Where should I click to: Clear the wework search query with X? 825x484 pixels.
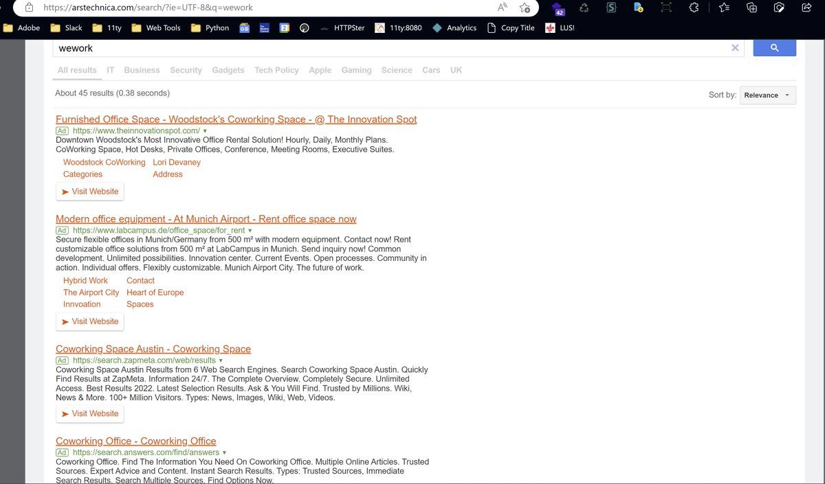(x=735, y=47)
